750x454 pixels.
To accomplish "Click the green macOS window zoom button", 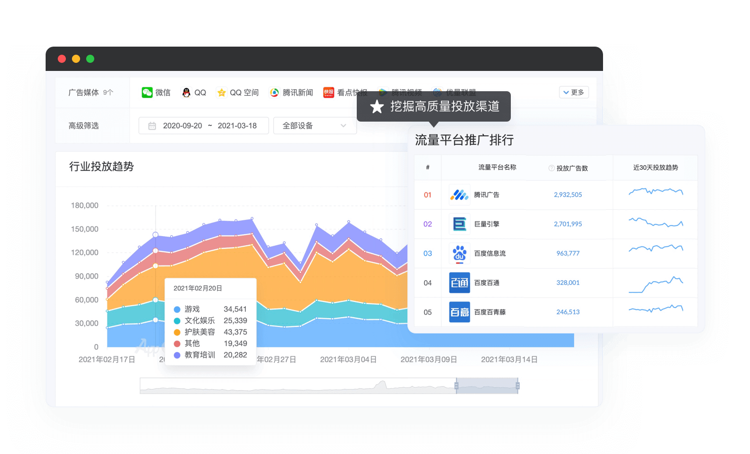I will coord(90,59).
